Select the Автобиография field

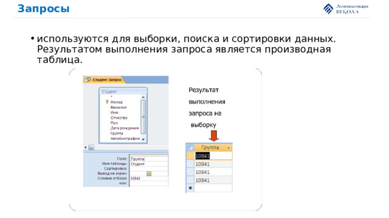[125, 139]
